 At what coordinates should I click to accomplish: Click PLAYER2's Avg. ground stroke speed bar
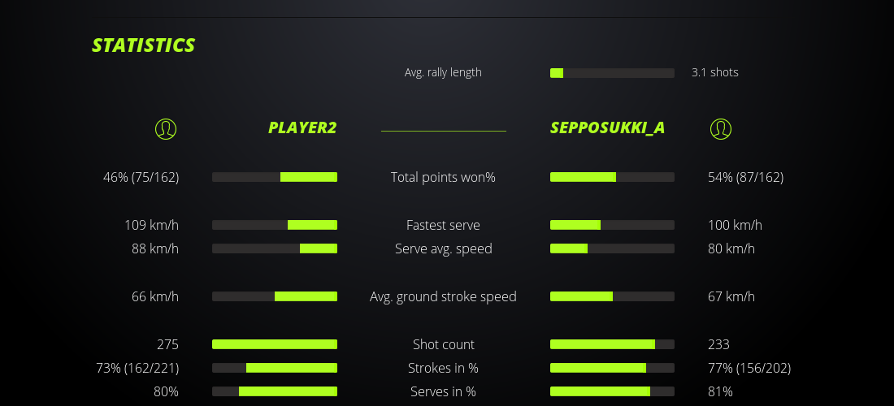(275, 296)
